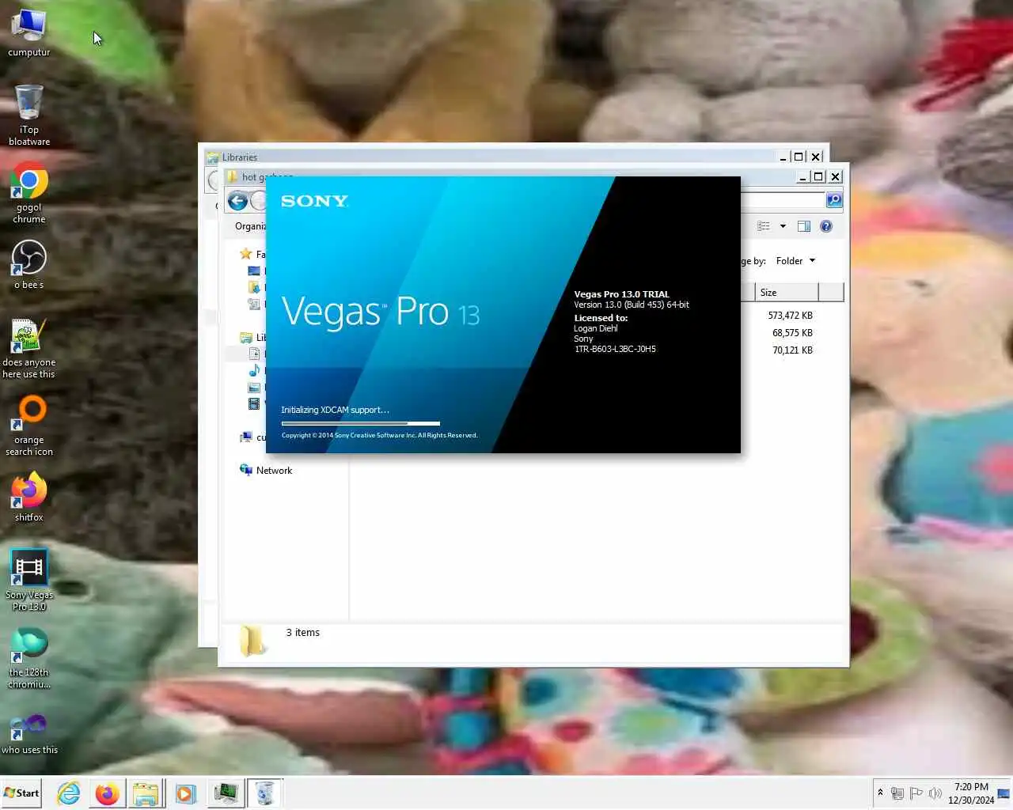Open Internet Explorer from taskbar
The height and width of the screenshot is (810, 1013).
[69, 793]
